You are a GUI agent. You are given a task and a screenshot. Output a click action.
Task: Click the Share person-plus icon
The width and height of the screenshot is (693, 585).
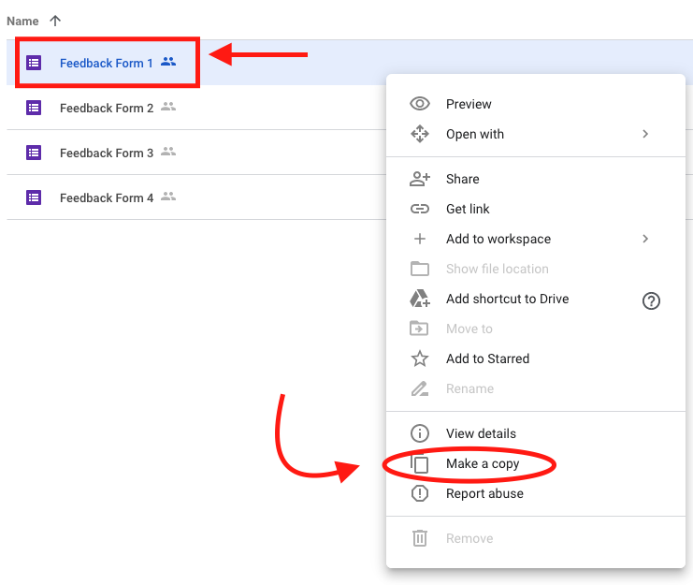(x=420, y=179)
